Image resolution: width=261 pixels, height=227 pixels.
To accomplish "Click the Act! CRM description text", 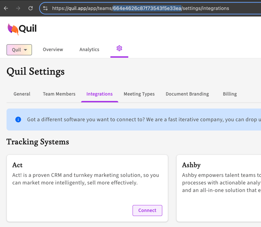I will point(86,179).
